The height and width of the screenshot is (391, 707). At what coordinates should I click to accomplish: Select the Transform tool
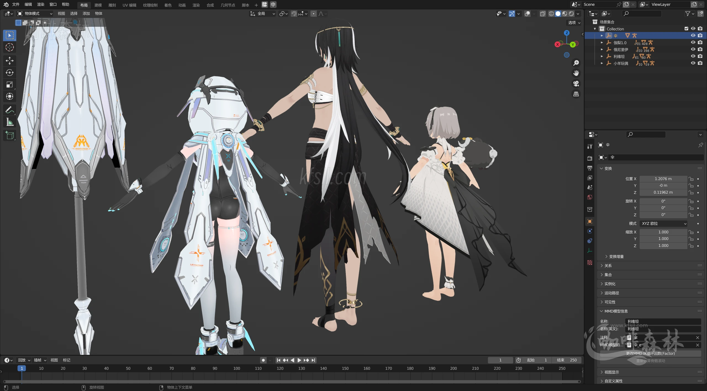coord(10,96)
